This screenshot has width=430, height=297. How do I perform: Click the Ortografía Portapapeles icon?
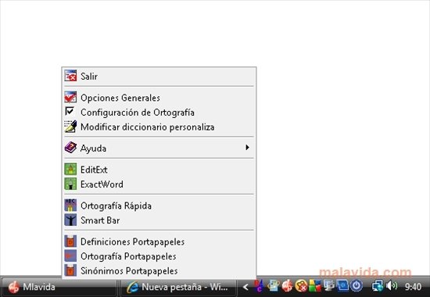point(70,256)
